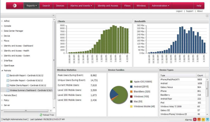Image resolution: width=210 pixels, height=122 pixels.
Task: Select the Galaxy Nexus table row
Action: pyautogui.click(x=182, y=87)
